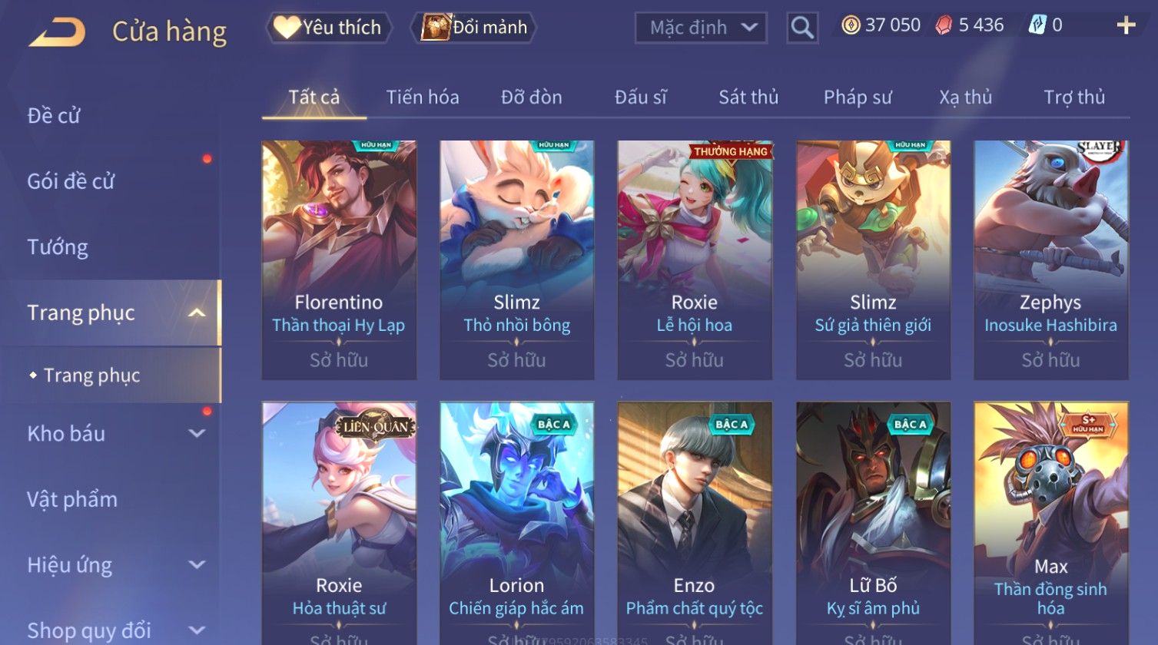Tap the gold coin balance icon
Image resolution: width=1158 pixels, height=645 pixels.
click(850, 25)
